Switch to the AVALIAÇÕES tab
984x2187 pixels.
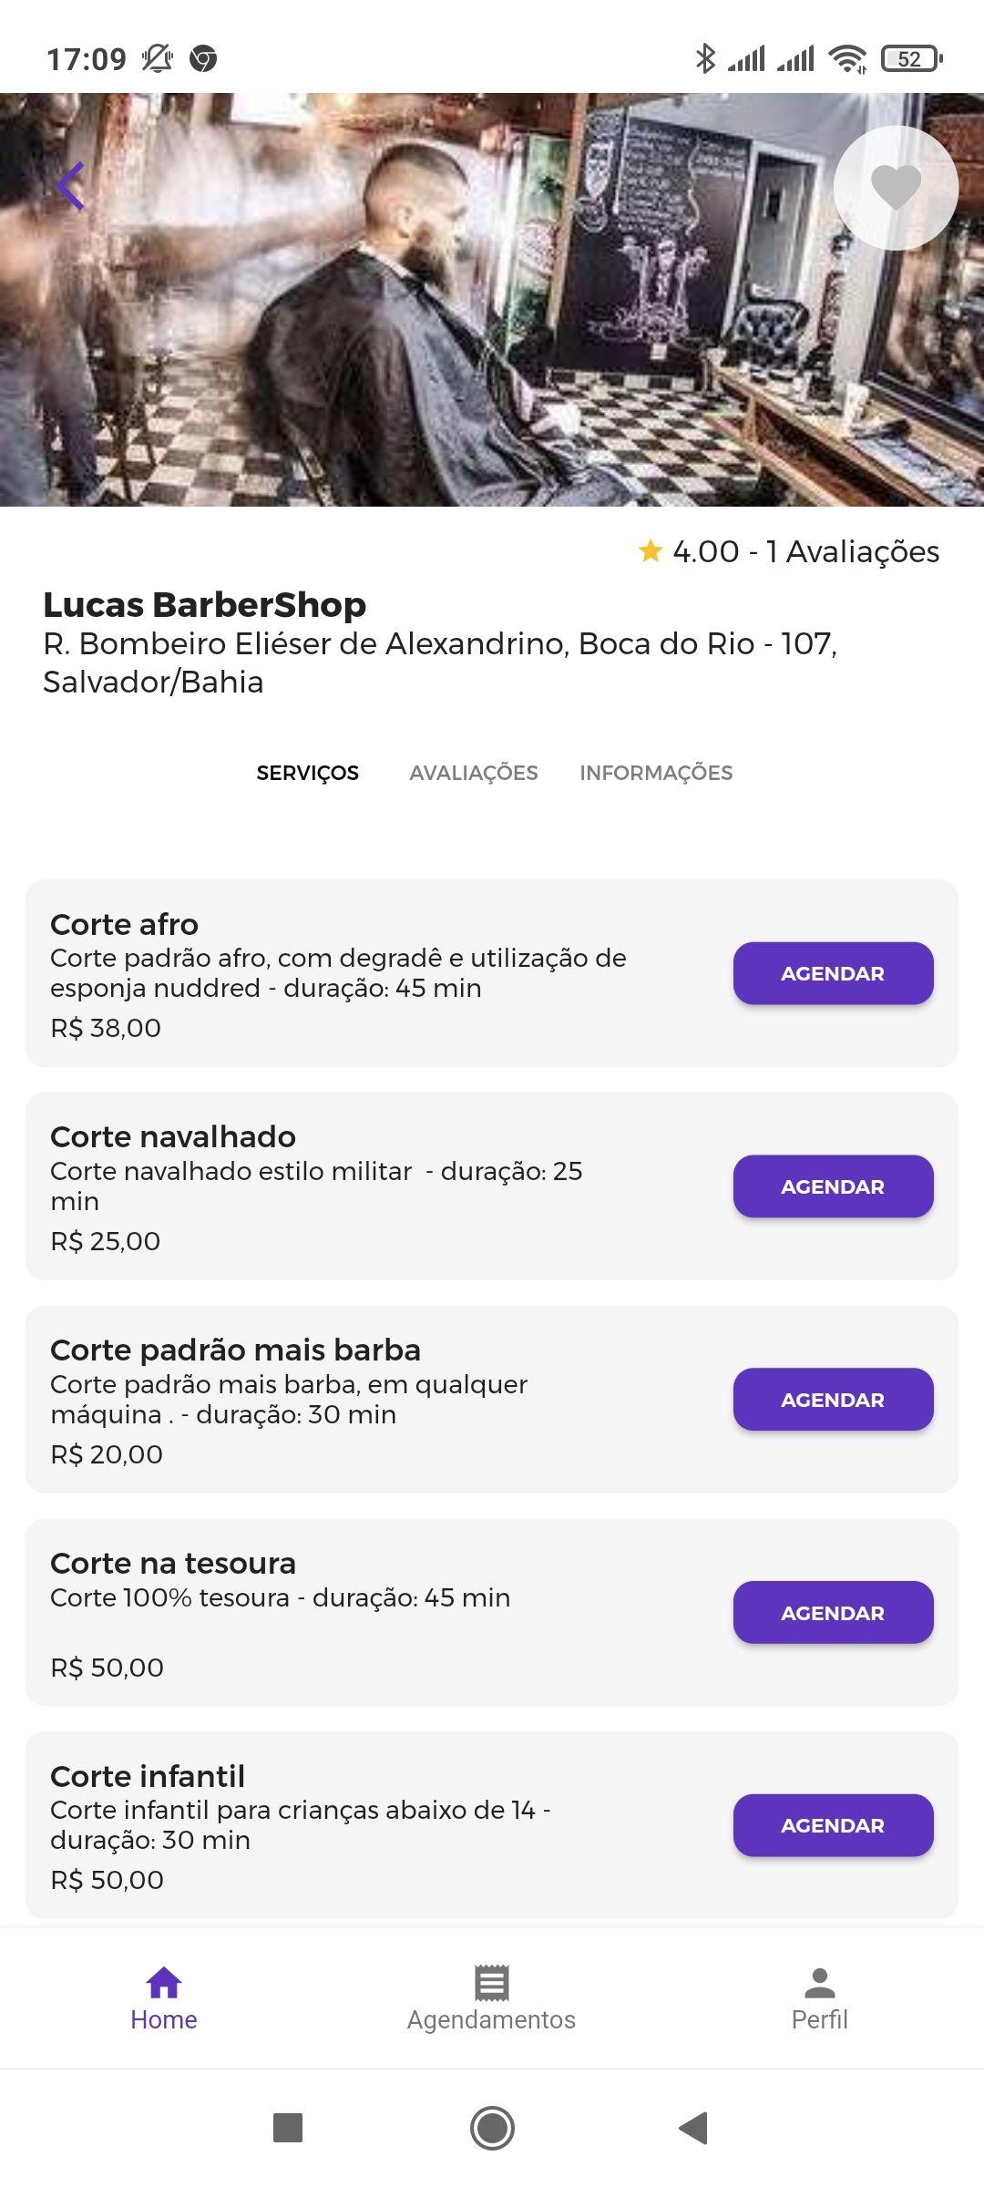pos(474,773)
